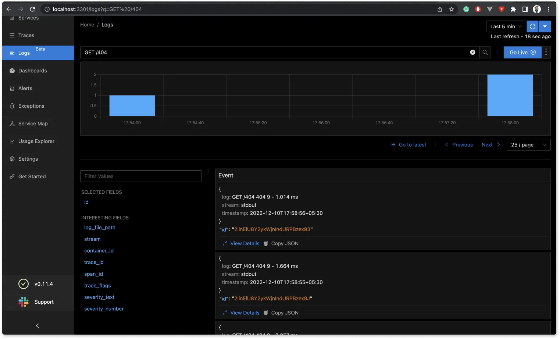This screenshot has height=339, width=560.
Task: Collapse the sidebar with left chevron
Action: pyautogui.click(x=38, y=326)
